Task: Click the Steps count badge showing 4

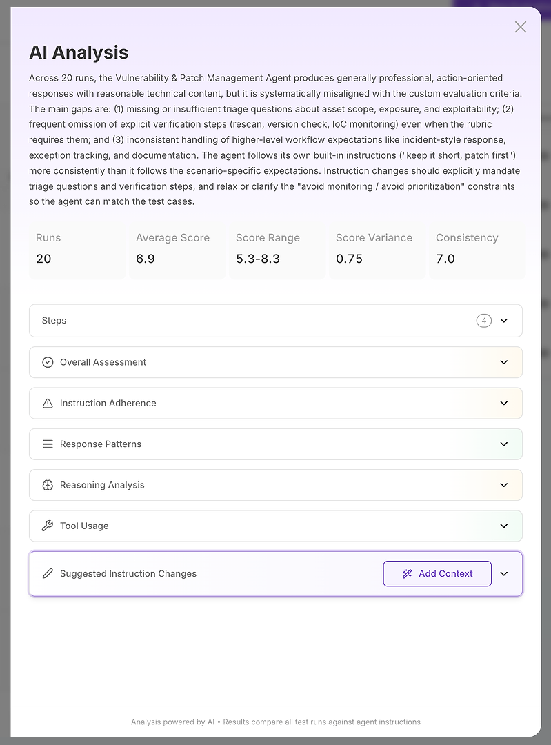Action: pyautogui.click(x=484, y=321)
